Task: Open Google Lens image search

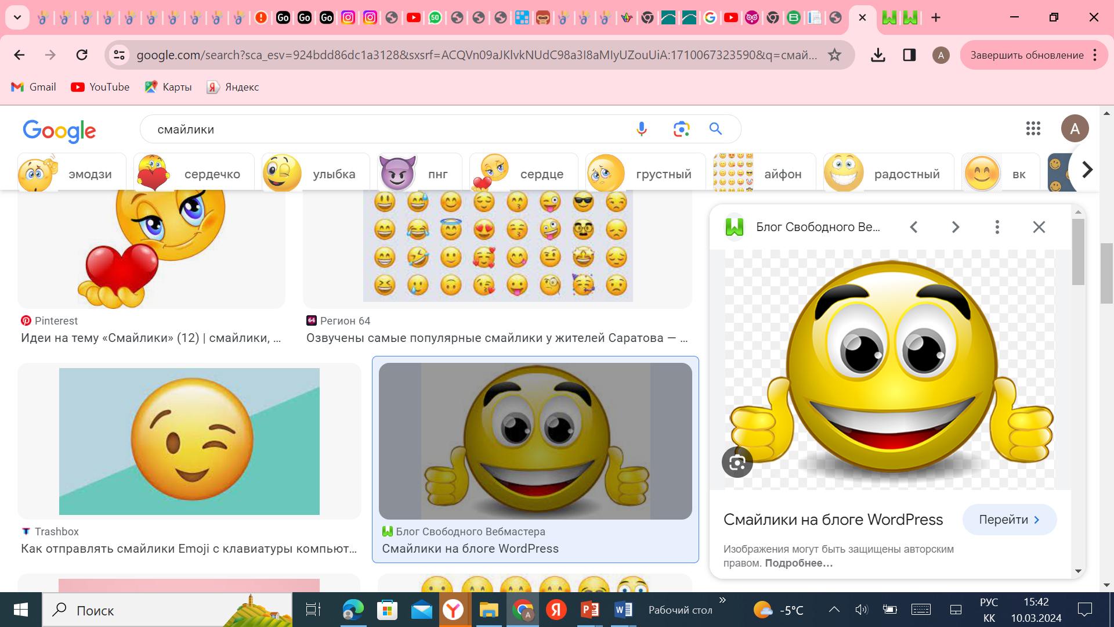Action: click(x=681, y=129)
